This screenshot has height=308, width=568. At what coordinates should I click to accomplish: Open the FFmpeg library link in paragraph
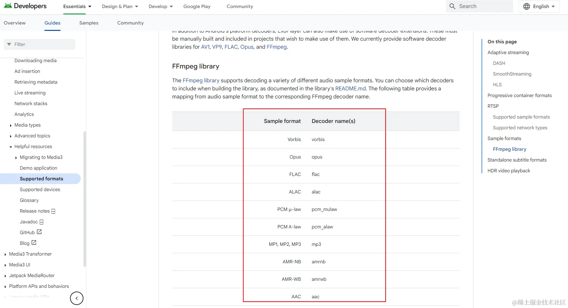point(201,80)
